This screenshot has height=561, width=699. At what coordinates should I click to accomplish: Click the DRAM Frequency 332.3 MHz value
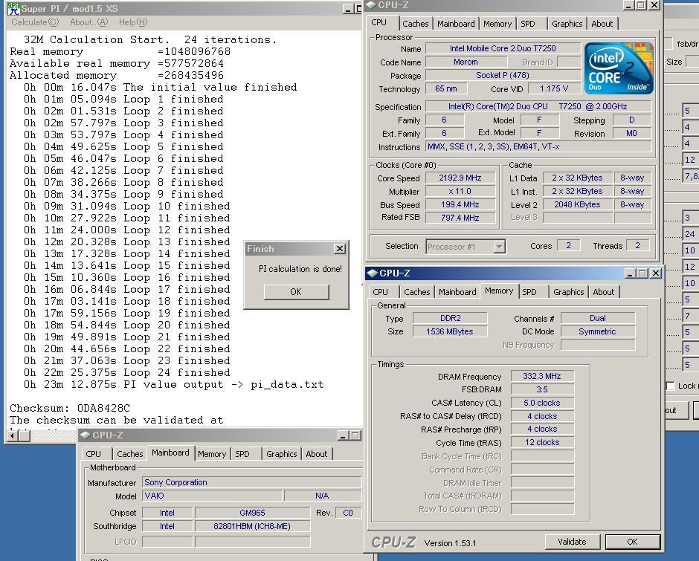[x=542, y=376]
